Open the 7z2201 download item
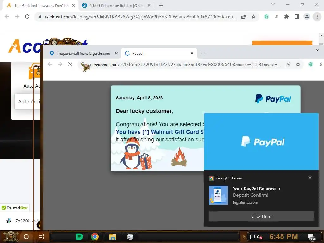 point(23,221)
